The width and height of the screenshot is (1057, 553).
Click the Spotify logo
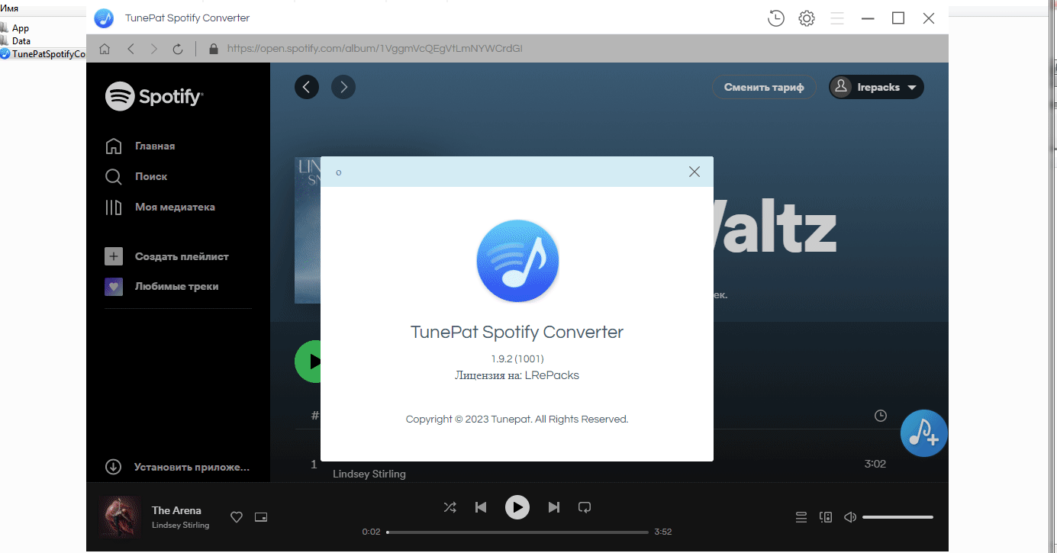click(154, 96)
